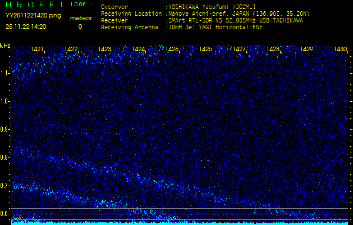Pick the 1427 time marker
The width and height of the screenshot is (353, 225).
click(x=240, y=49)
